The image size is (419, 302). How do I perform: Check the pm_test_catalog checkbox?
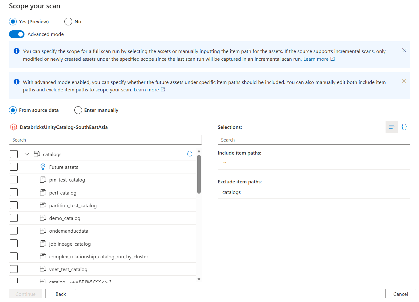14,180
